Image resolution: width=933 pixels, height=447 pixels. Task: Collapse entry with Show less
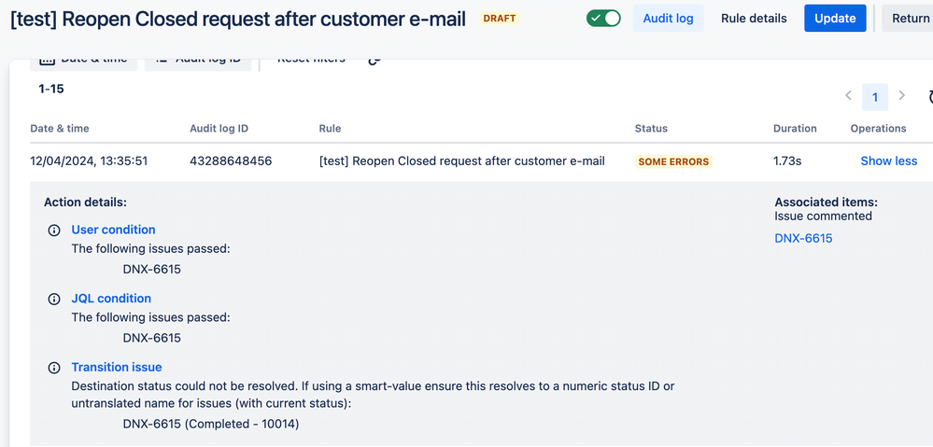click(888, 161)
